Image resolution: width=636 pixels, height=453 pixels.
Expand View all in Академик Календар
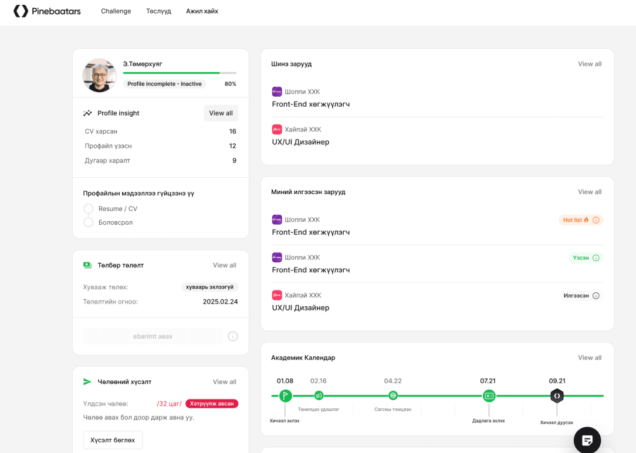point(589,358)
